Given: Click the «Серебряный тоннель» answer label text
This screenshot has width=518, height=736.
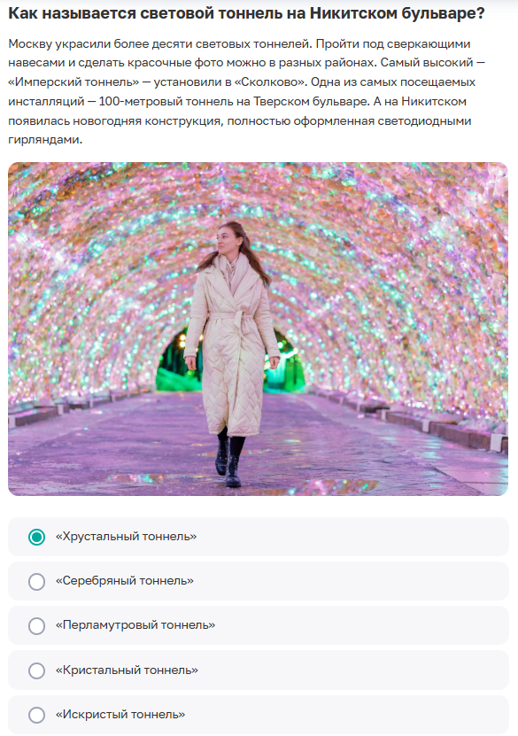Looking at the screenshot, I should pos(125,581).
